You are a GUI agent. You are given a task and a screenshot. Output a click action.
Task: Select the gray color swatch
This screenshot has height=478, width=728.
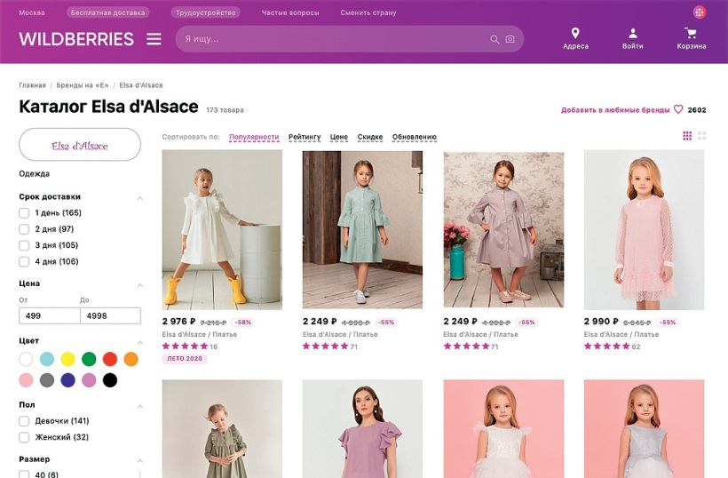[x=47, y=380]
